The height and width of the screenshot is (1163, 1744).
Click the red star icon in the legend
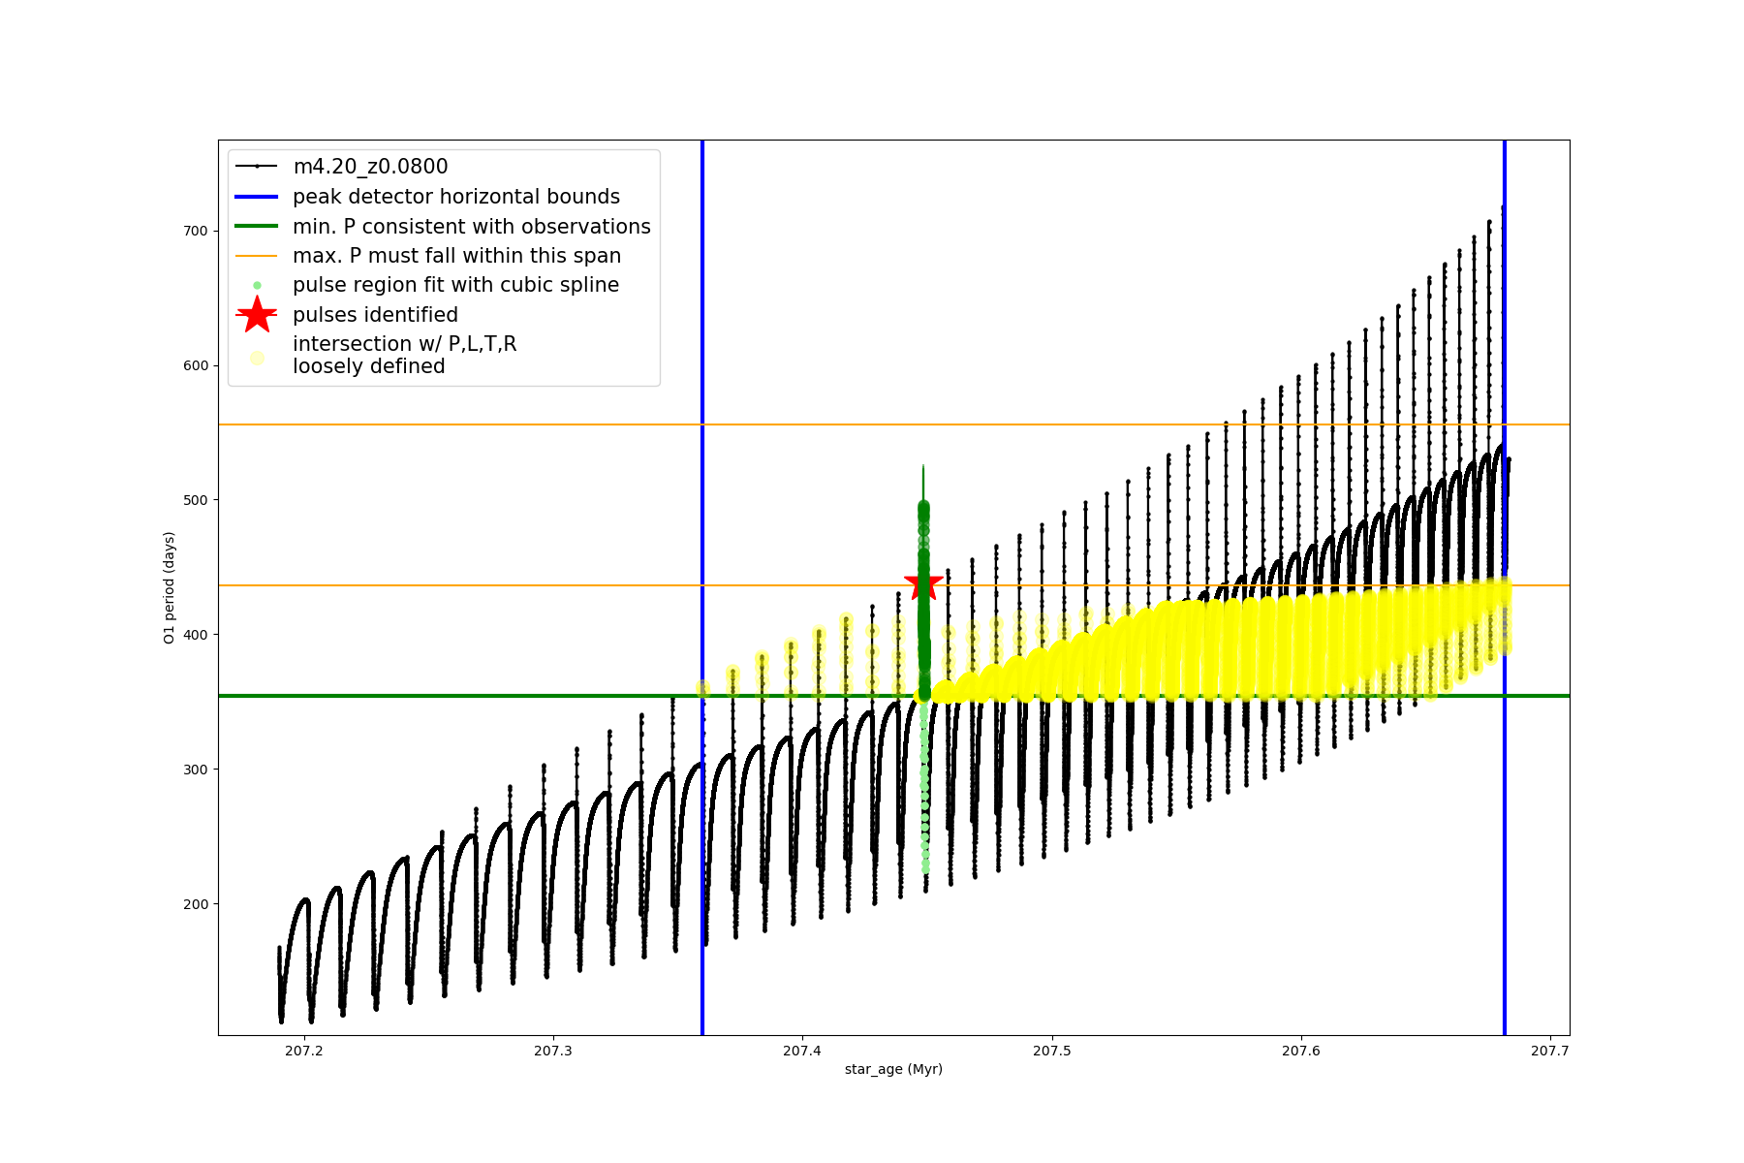click(257, 315)
